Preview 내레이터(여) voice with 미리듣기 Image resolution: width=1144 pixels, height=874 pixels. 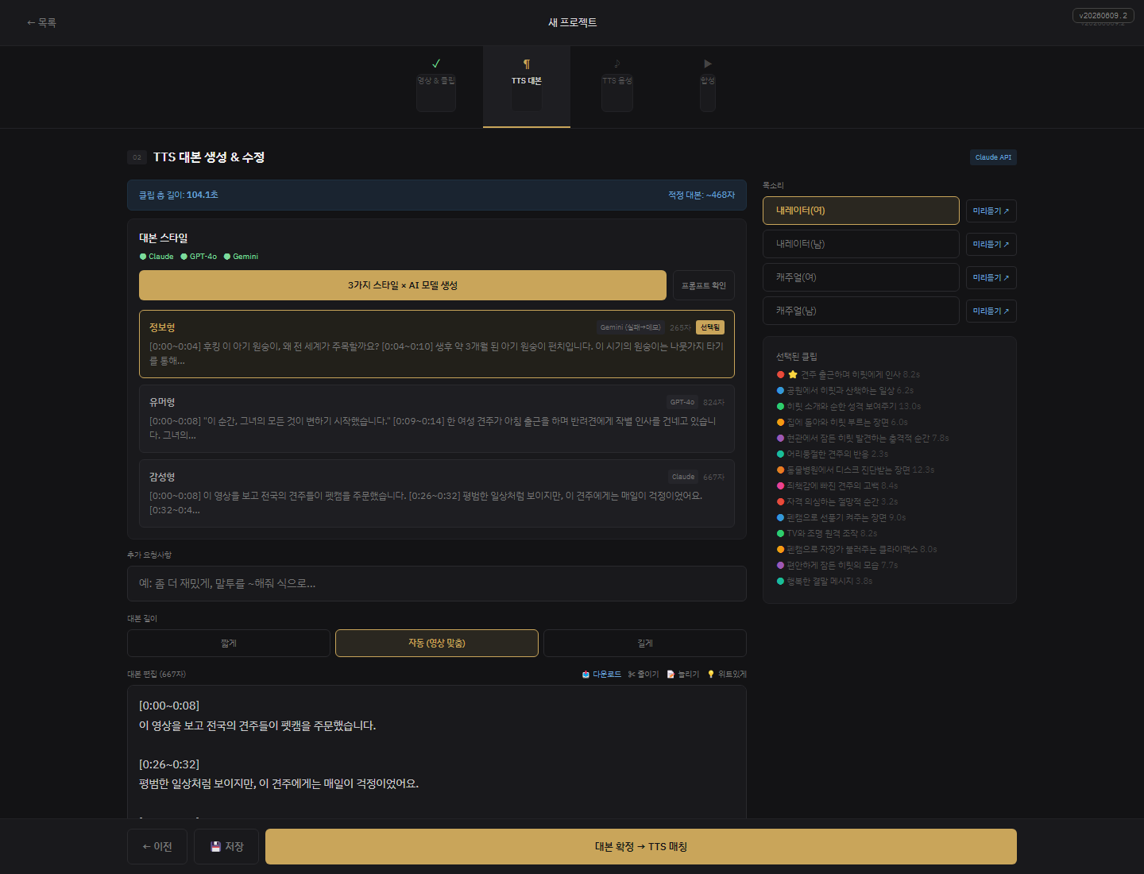tap(991, 211)
